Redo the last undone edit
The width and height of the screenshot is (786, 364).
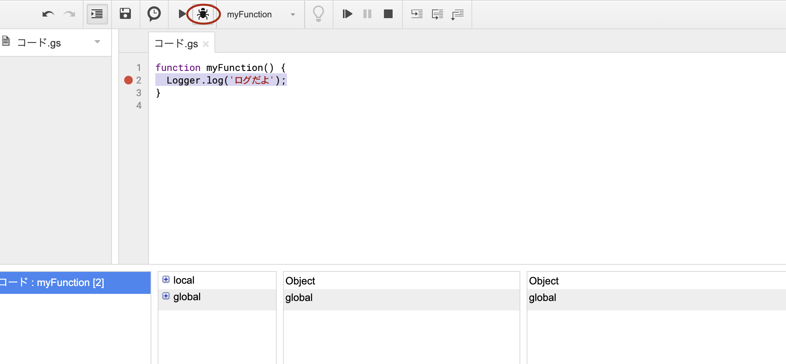(69, 14)
